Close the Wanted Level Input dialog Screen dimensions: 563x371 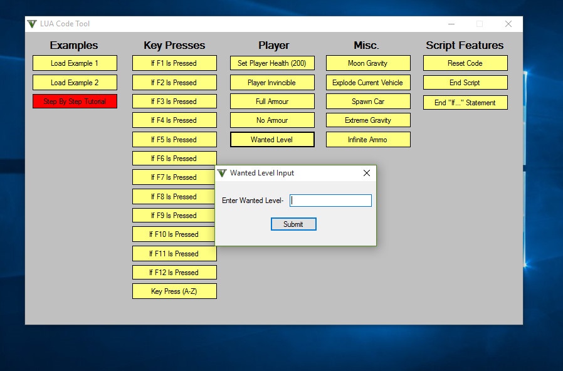[367, 174]
